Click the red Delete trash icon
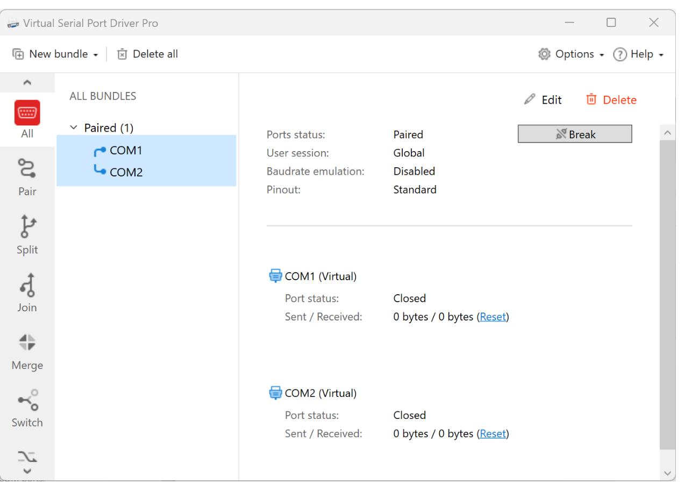685x484 pixels. click(591, 99)
